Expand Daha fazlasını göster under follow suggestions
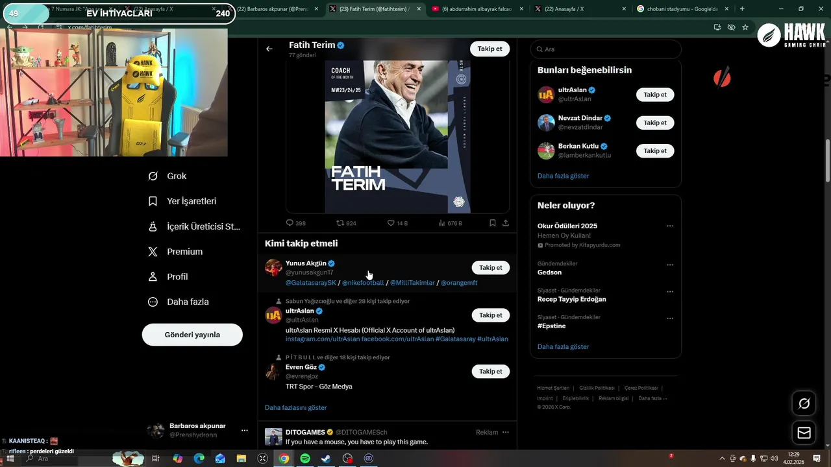831x467 pixels. 295,407
